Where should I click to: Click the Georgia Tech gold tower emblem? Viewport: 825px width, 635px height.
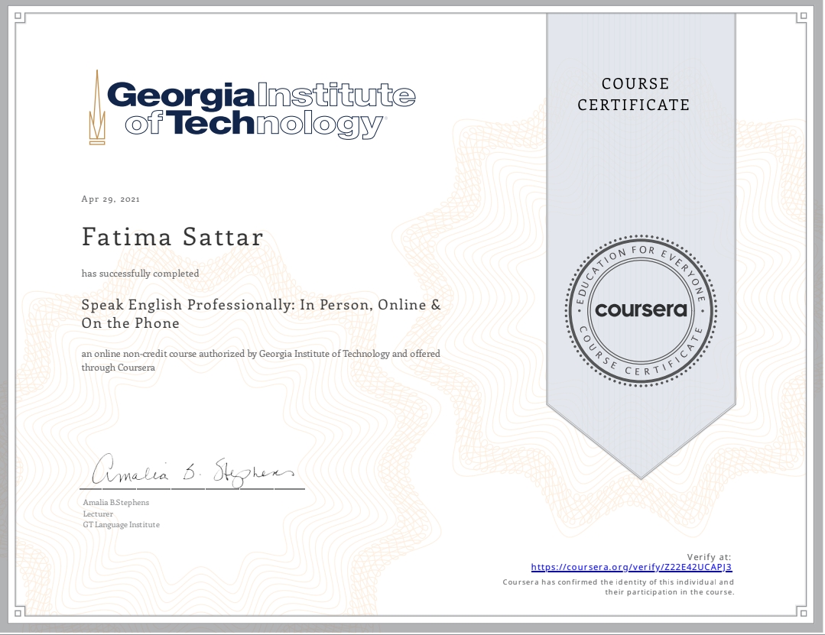[97, 108]
